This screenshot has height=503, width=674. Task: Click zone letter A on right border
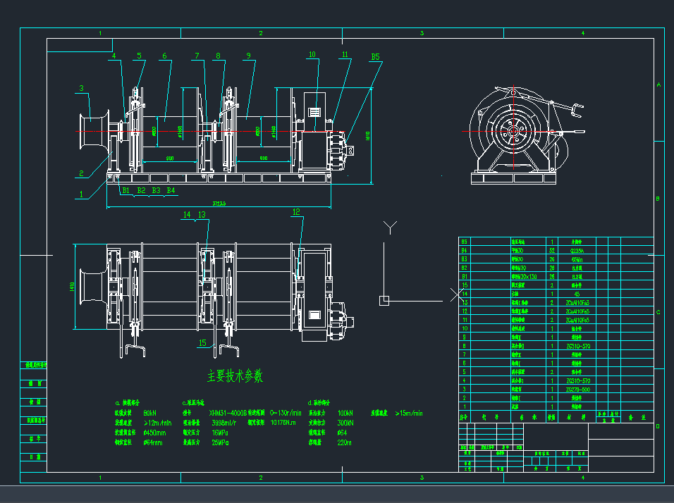pos(658,85)
